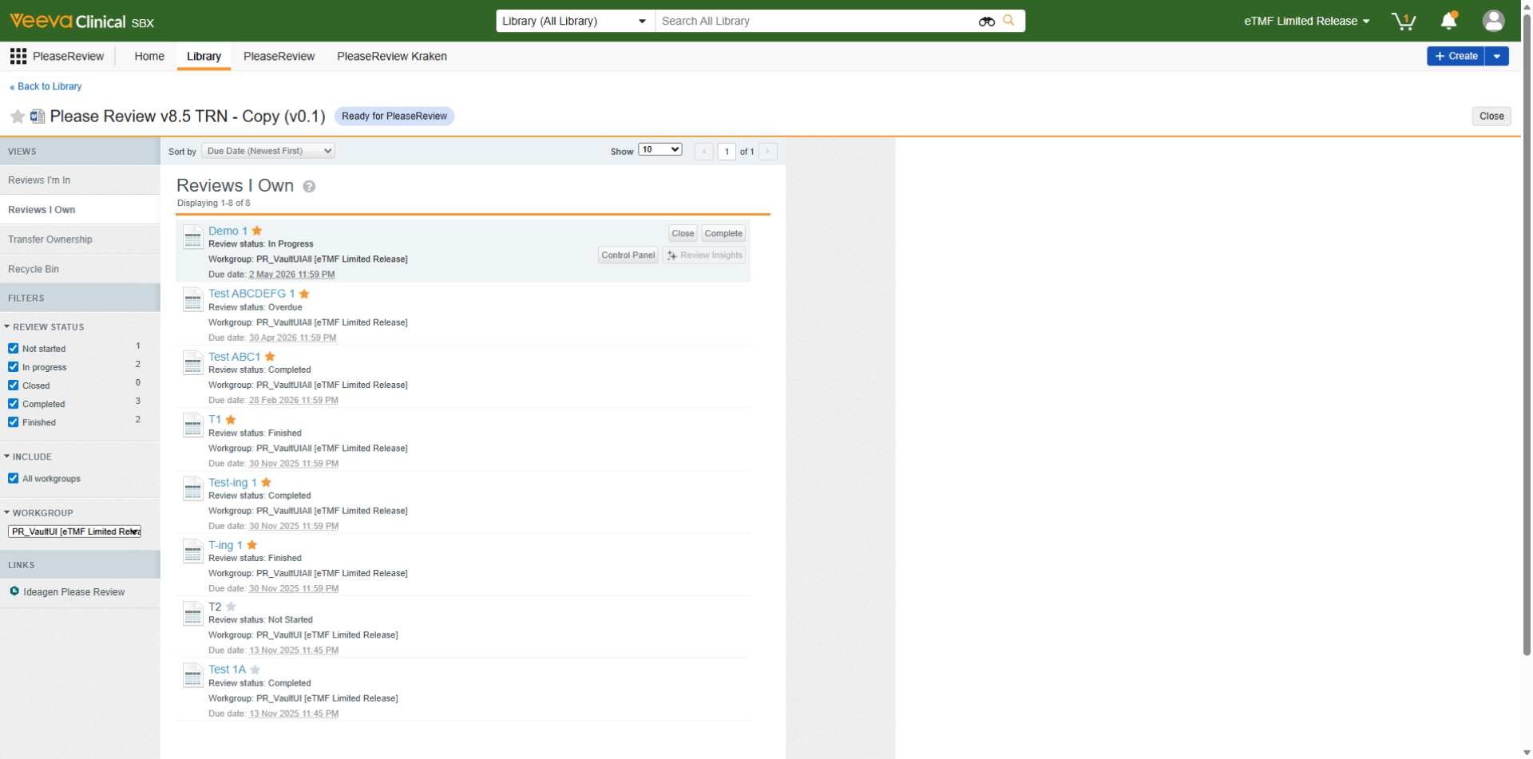Image resolution: width=1533 pixels, height=759 pixels.
Task: Click Close button at top right
Action: pyautogui.click(x=1491, y=116)
